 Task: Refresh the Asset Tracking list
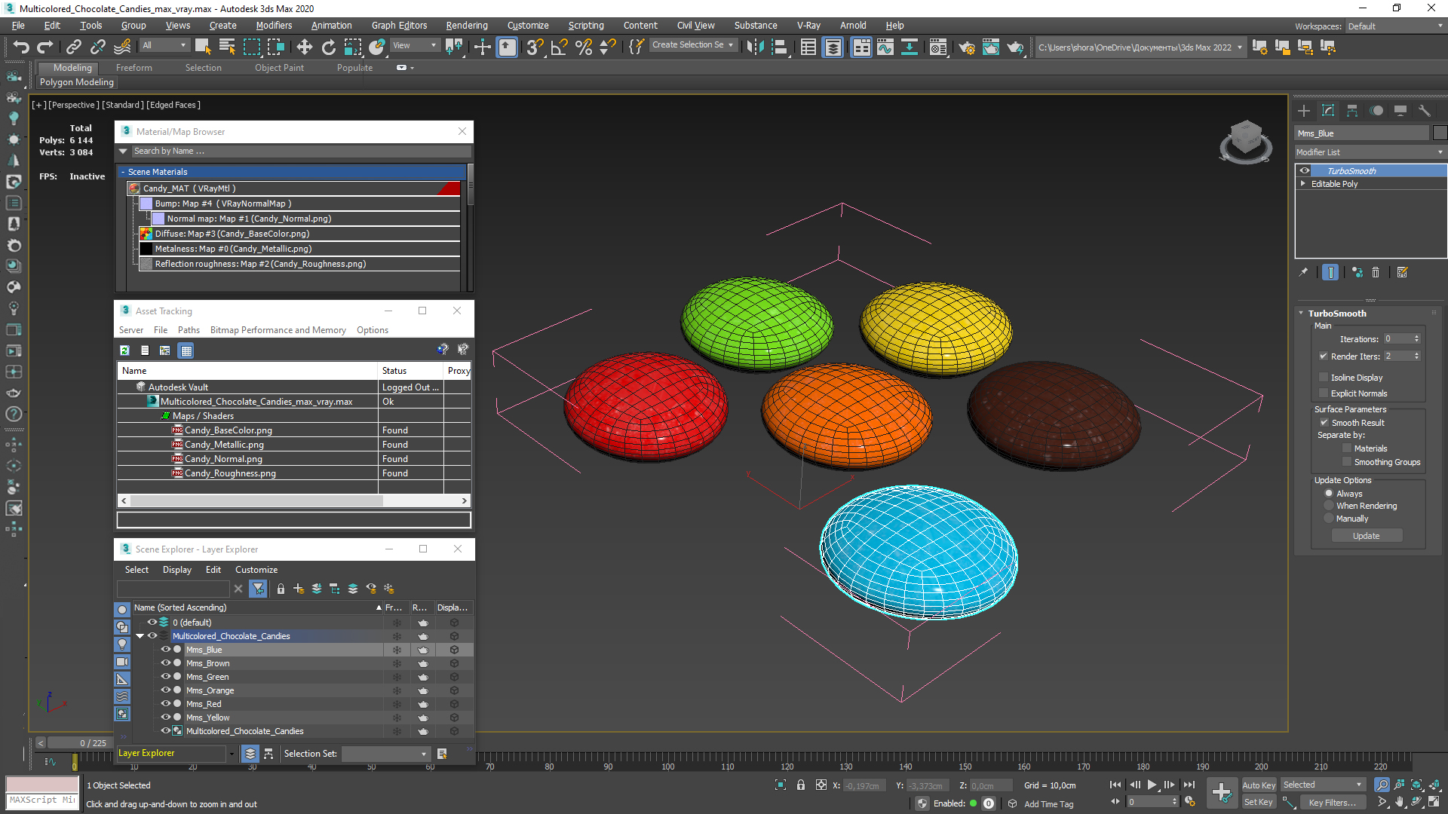click(124, 350)
